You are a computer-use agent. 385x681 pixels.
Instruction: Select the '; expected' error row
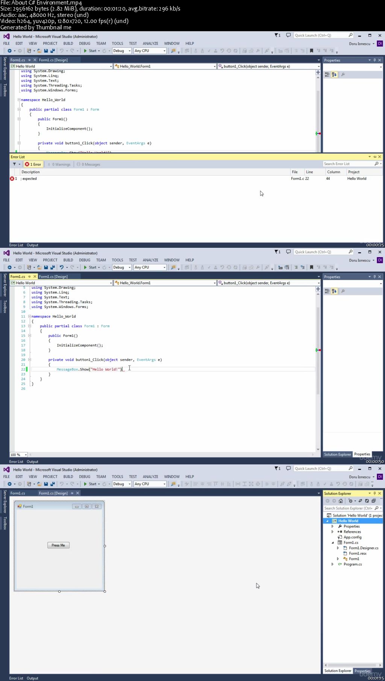click(x=196, y=179)
